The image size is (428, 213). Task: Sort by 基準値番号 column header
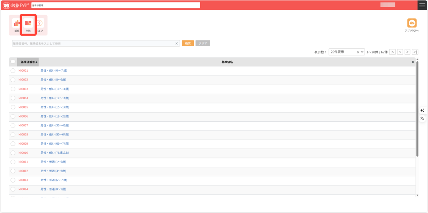[x=28, y=62]
